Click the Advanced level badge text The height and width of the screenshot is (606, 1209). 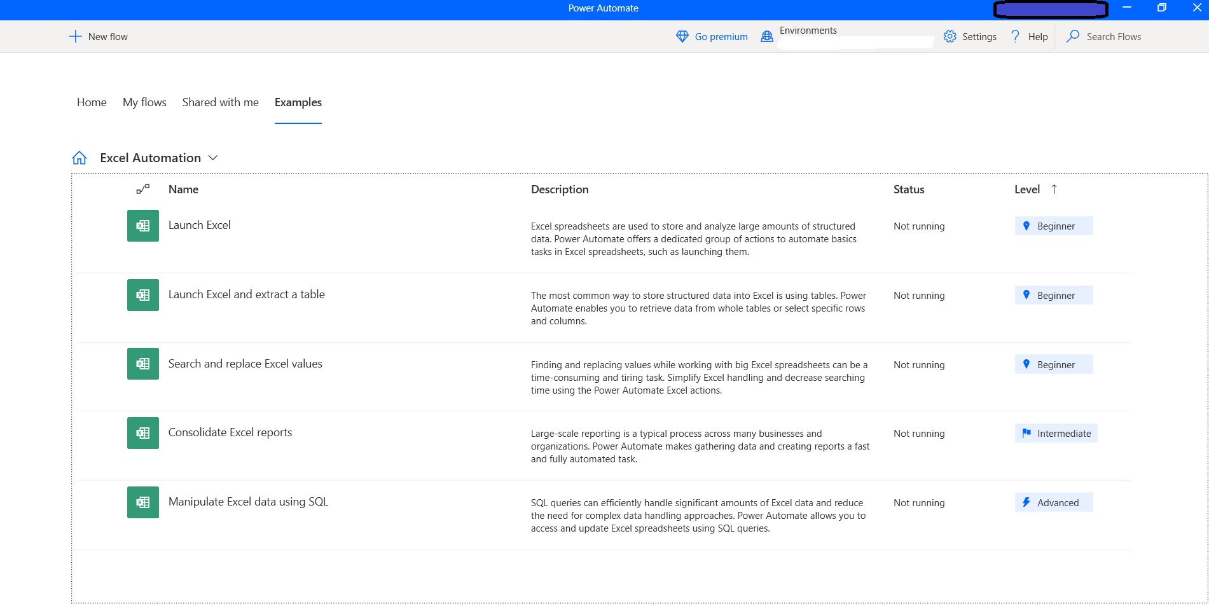tap(1058, 503)
